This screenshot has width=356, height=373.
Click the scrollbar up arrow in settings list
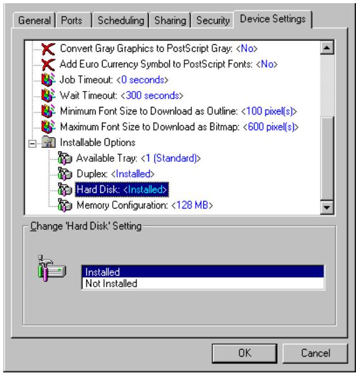click(x=327, y=47)
